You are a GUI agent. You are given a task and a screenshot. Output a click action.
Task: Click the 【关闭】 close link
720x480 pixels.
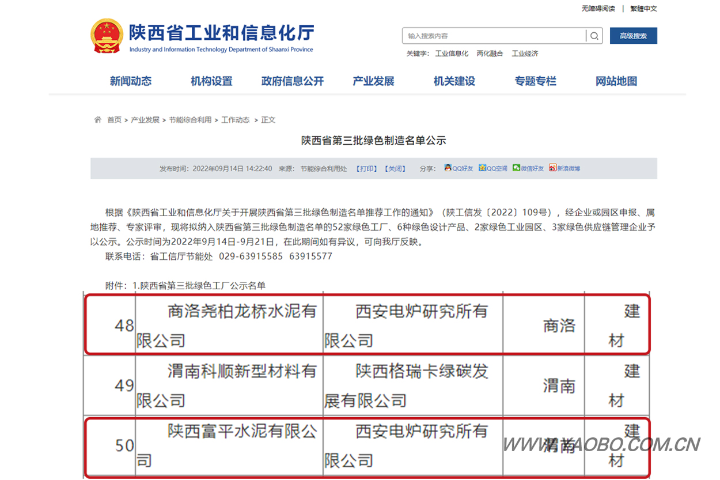pyautogui.click(x=395, y=169)
